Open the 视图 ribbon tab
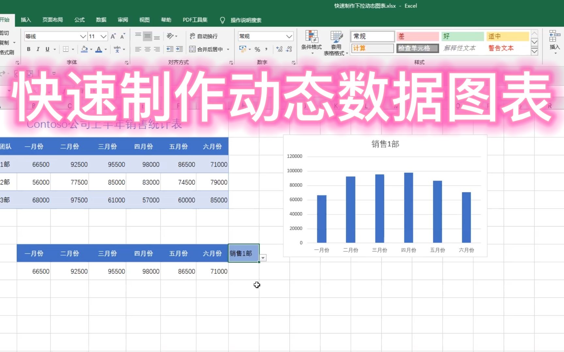The image size is (564, 352). coord(144,20)
